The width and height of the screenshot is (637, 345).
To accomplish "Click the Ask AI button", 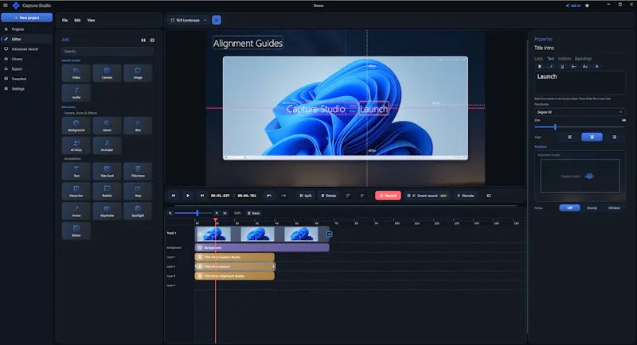I will [x=573, y=6].
